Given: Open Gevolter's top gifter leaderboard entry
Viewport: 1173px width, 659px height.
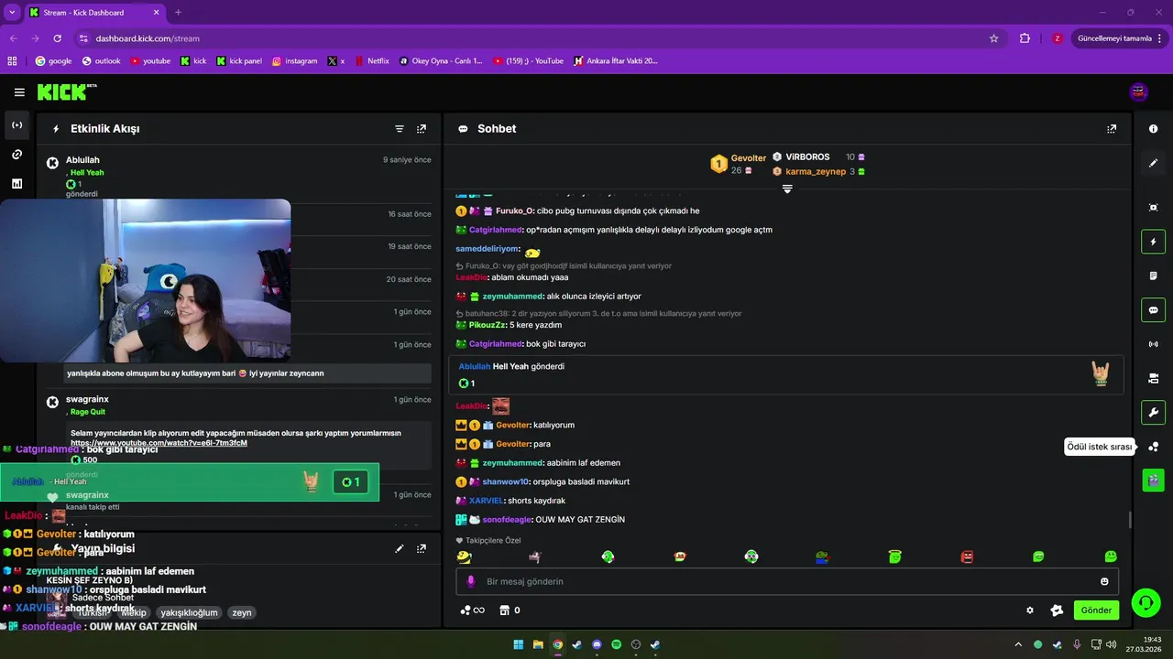Looking at the screenshot, I should (x=739, y=164).
